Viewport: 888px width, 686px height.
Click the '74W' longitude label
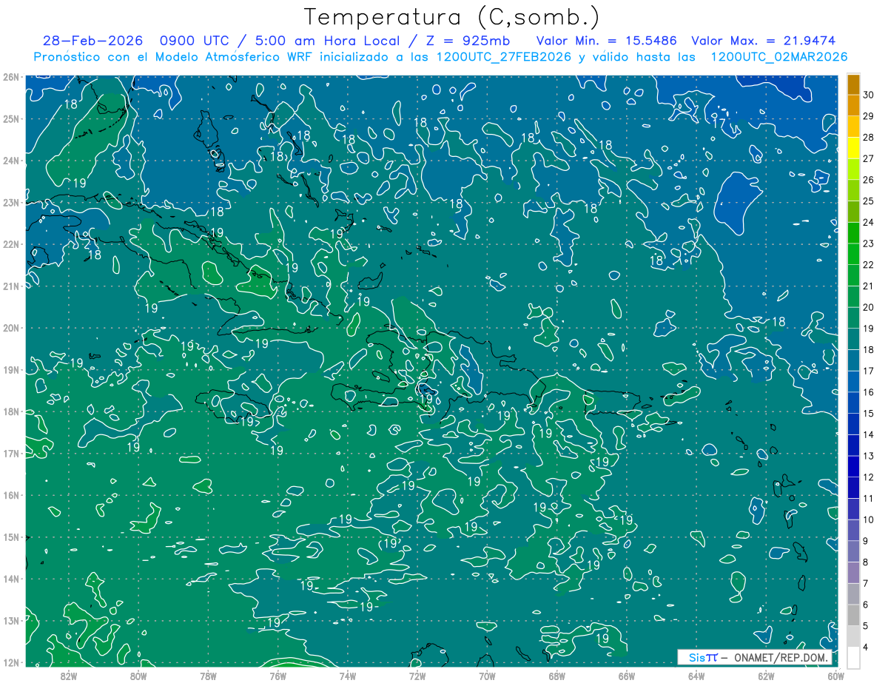[347, 676]
